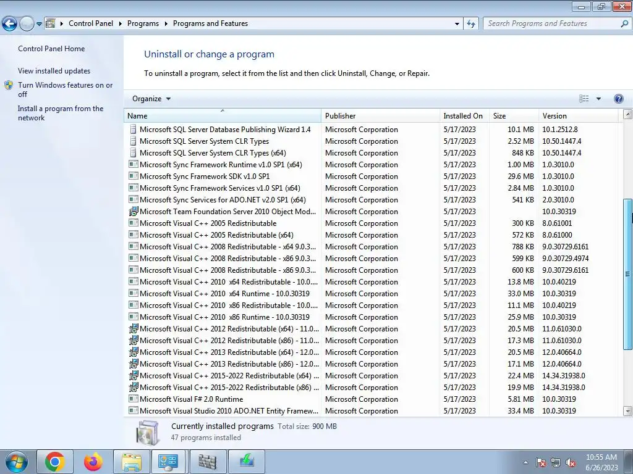Open Windows Explorer from the taskbar
The height and width of the screenshot is (474, 633).
(132, 462)
